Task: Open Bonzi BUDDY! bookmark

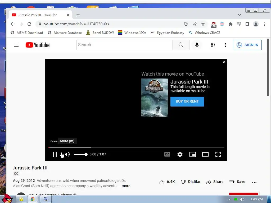Action: (100, 33)
